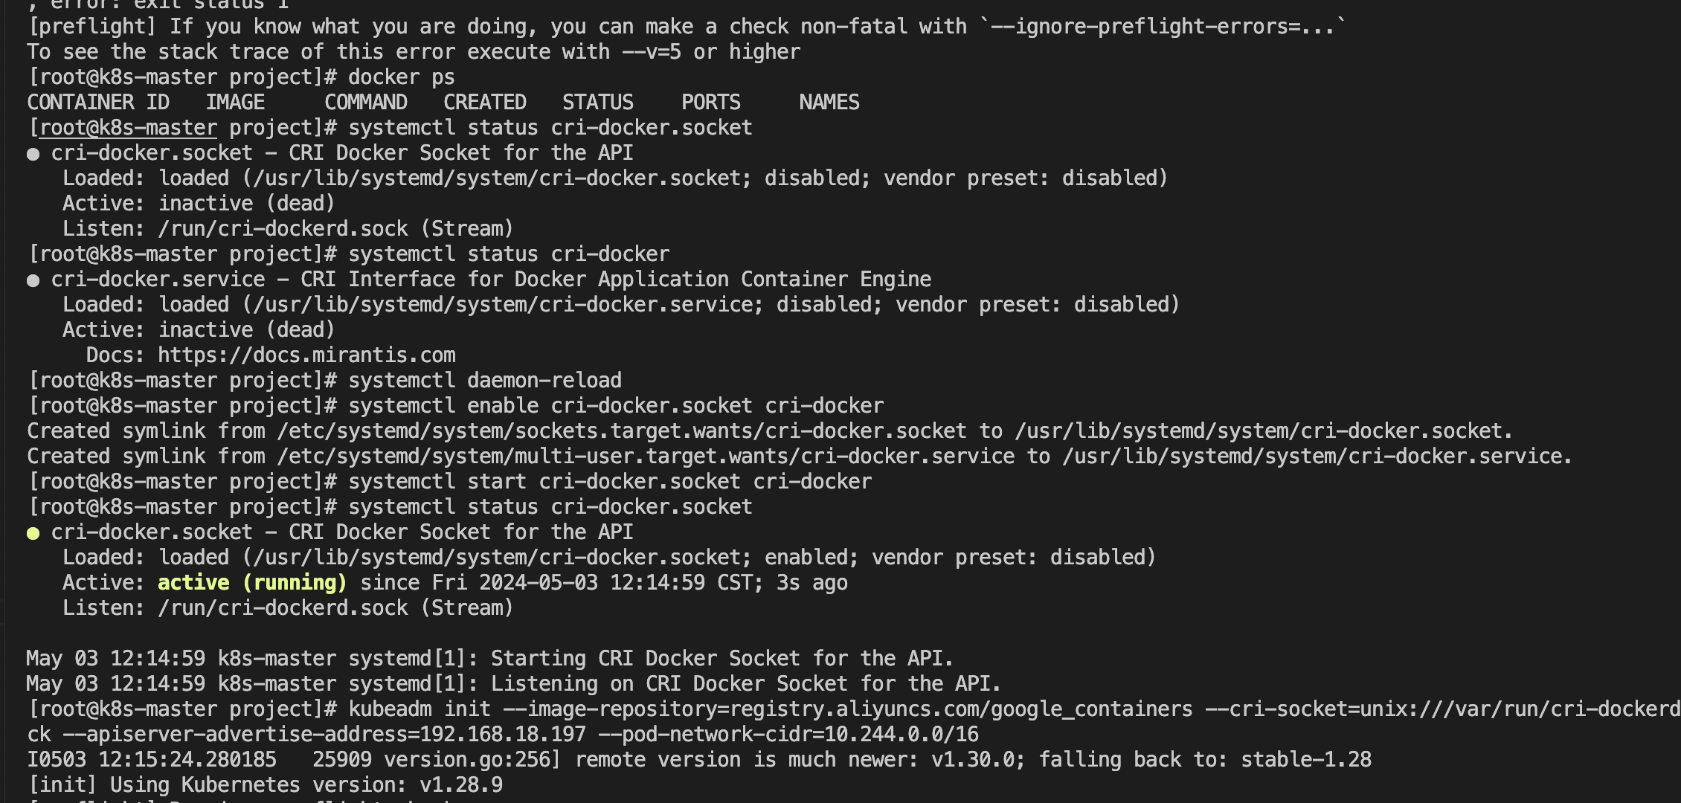The width and height of the screenshot is (1681, 803).
Task: Click the CONTAINER ID column header
Action: (98, 102)
